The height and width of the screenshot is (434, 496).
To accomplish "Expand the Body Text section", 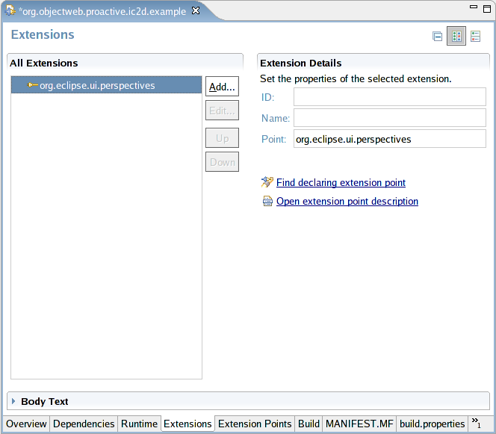I will [x=13, y=401].
